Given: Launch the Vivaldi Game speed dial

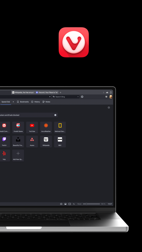Looking at the screenshot, I should point(18,127).
